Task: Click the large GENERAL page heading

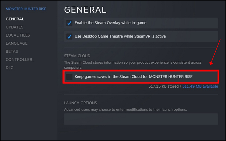Action: pyautogui.click(x=85, y=10)
